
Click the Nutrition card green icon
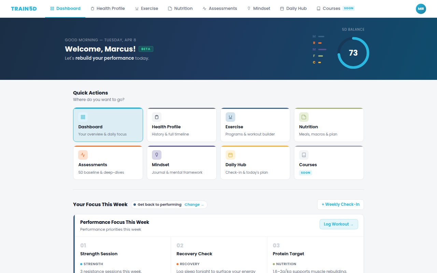pyautogui.click(x=304, y=117)
